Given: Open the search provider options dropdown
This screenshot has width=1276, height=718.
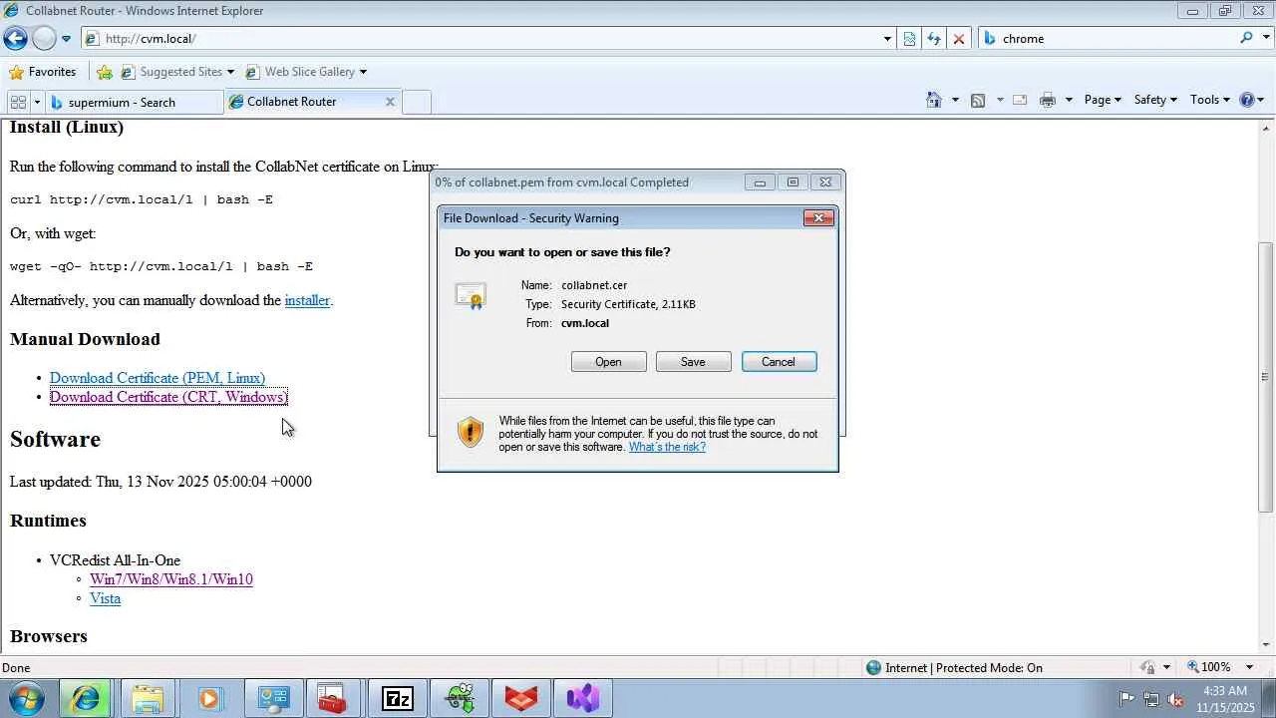Looking at the screenshot, I should click(x=1264, y=39).
